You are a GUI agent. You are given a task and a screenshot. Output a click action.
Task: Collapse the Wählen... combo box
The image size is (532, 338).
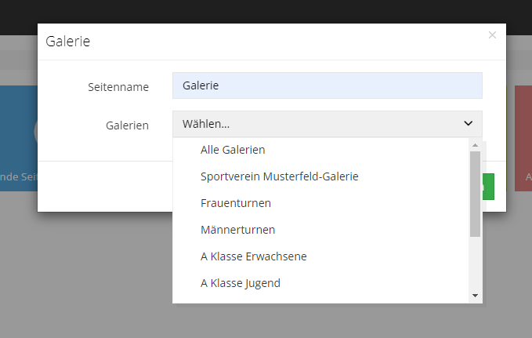[x=328, y=124]
